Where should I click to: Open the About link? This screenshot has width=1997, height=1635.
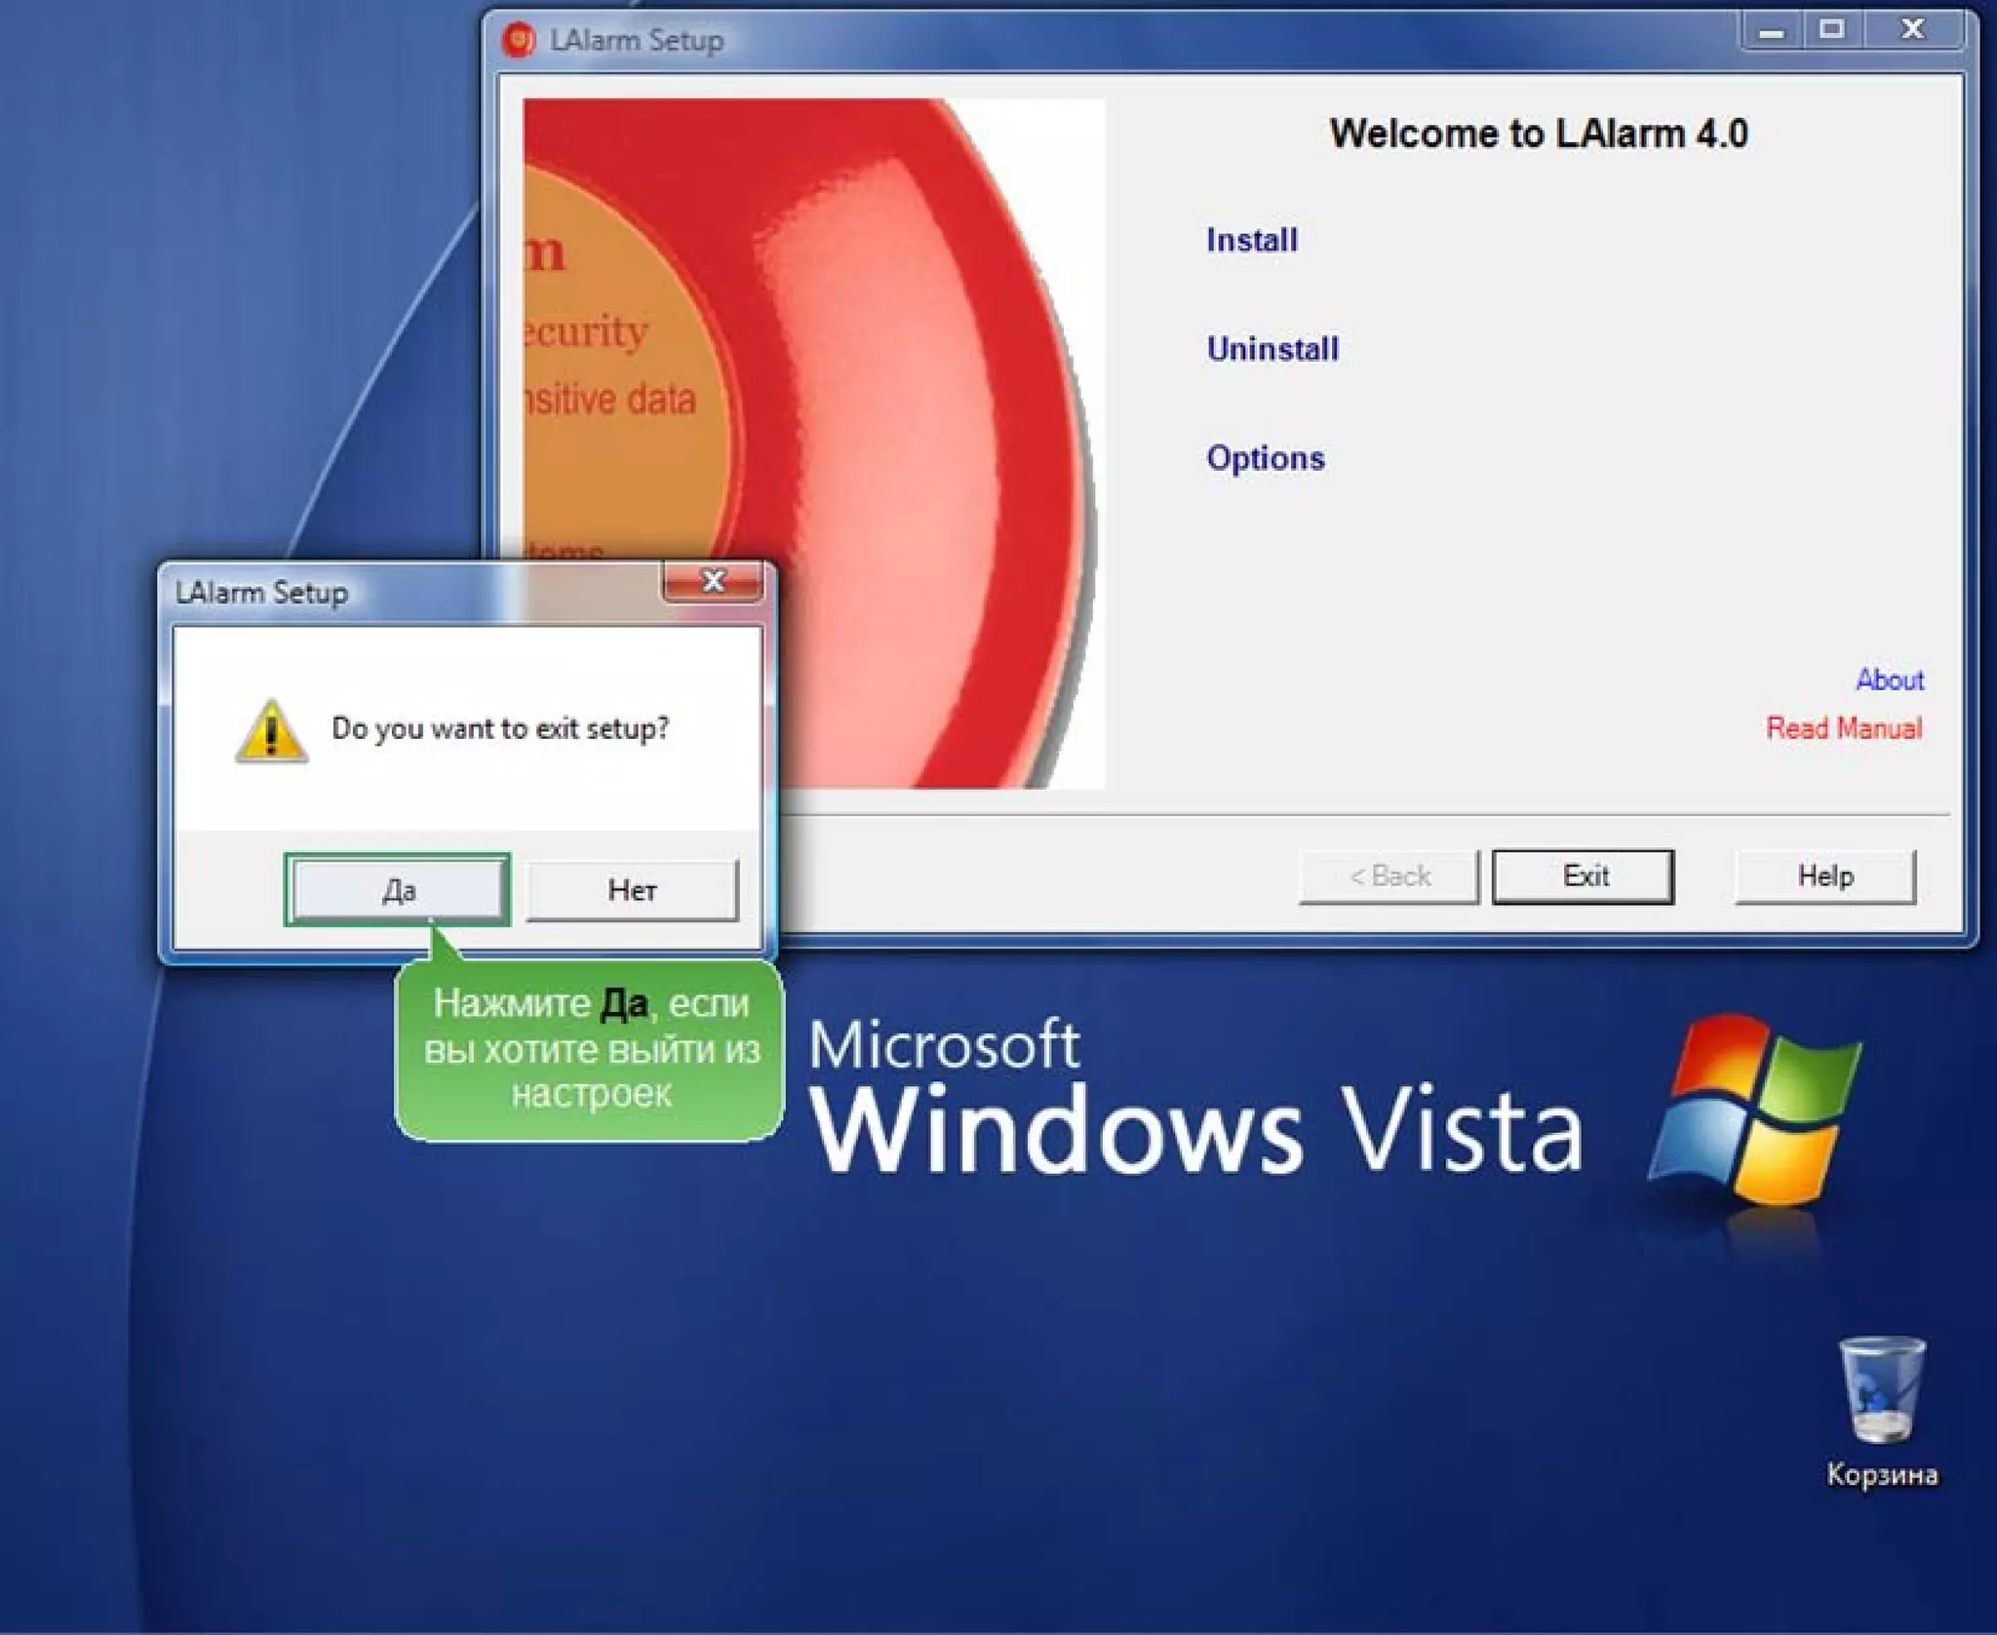click(x=1889, y=680)
